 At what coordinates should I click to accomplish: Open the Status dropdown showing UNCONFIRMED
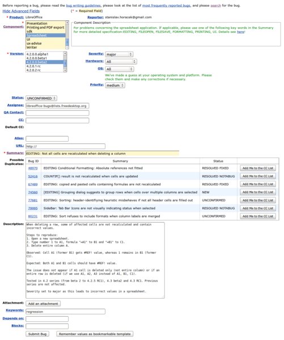[x=41, y=98]
